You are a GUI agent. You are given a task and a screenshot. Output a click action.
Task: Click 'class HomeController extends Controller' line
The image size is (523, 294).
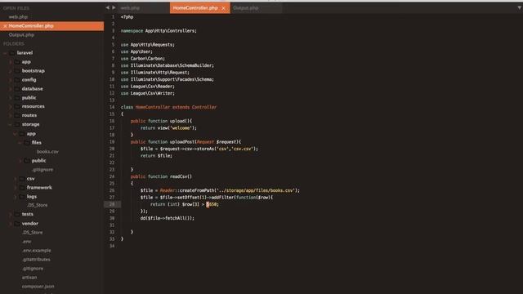169,107
